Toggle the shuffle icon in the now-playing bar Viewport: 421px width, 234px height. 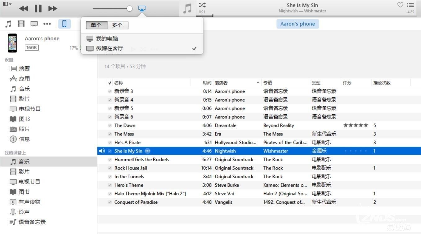point(202,5)
